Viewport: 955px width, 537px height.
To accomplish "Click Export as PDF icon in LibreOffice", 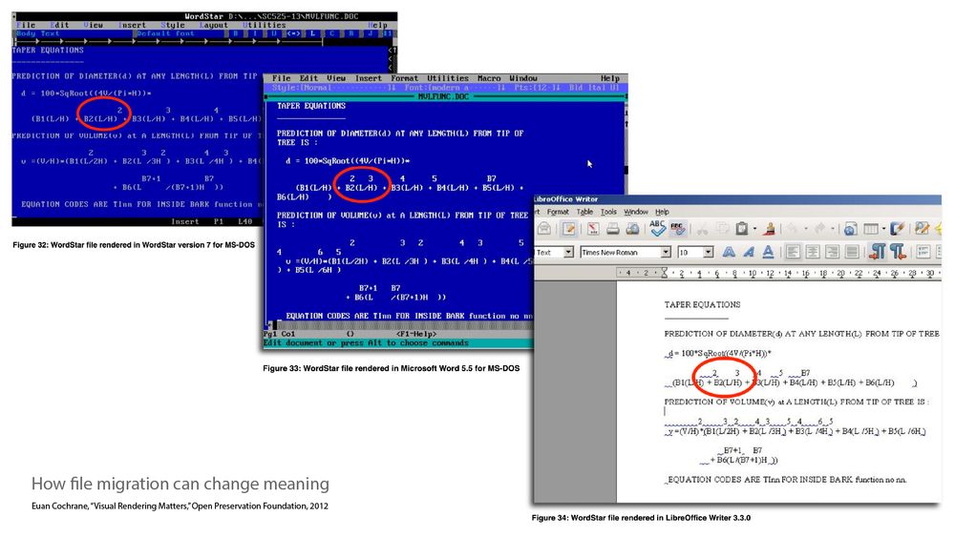I will [x=593, y=229].
